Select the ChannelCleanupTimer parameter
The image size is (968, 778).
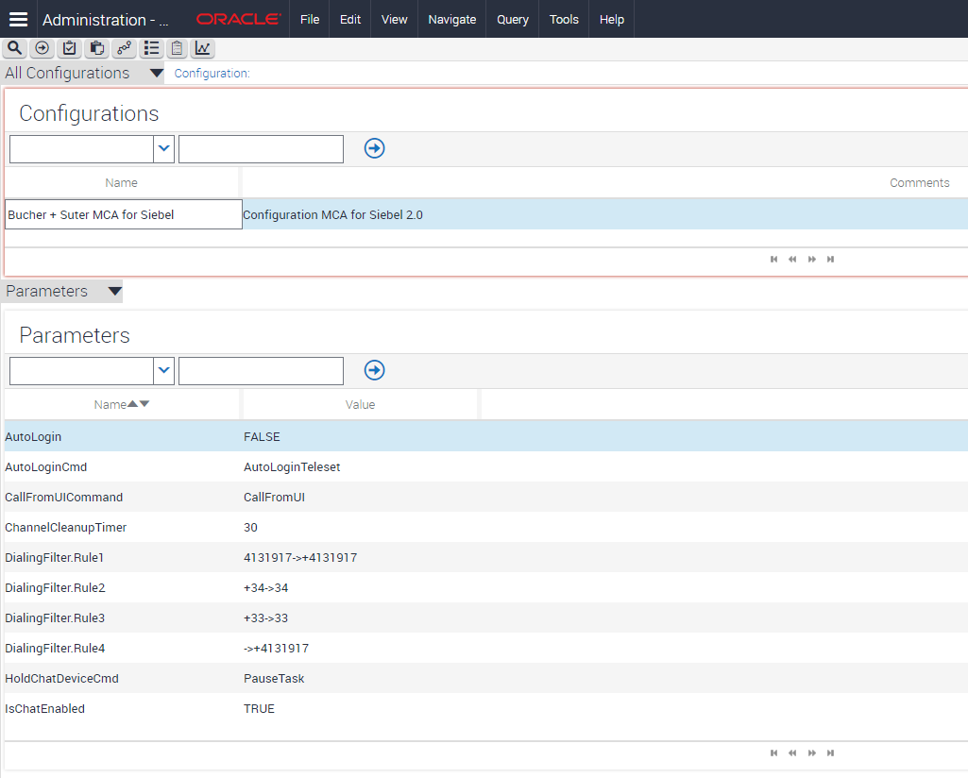point(65,528)
